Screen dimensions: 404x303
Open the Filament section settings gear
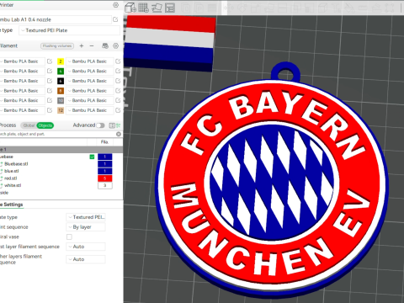point(115,45)
